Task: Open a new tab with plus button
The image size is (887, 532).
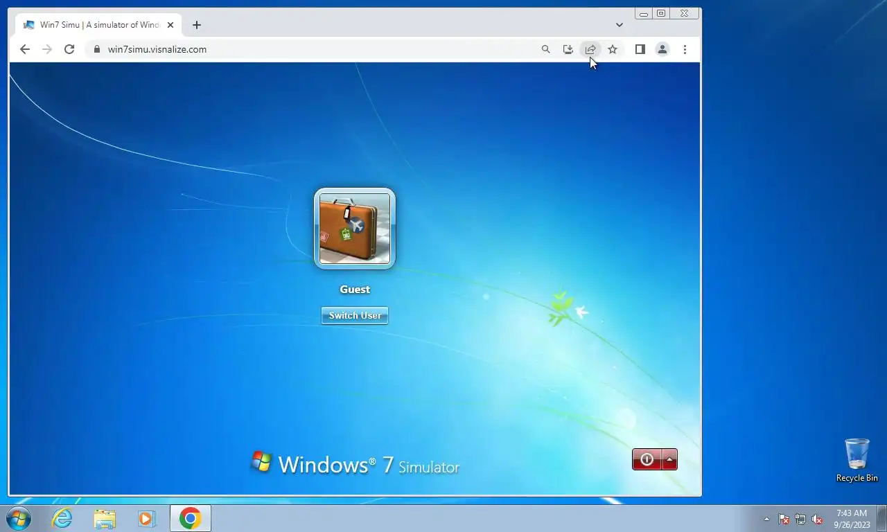Action: point(197,25)
